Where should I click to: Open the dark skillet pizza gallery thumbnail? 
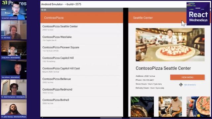point(142,106)
